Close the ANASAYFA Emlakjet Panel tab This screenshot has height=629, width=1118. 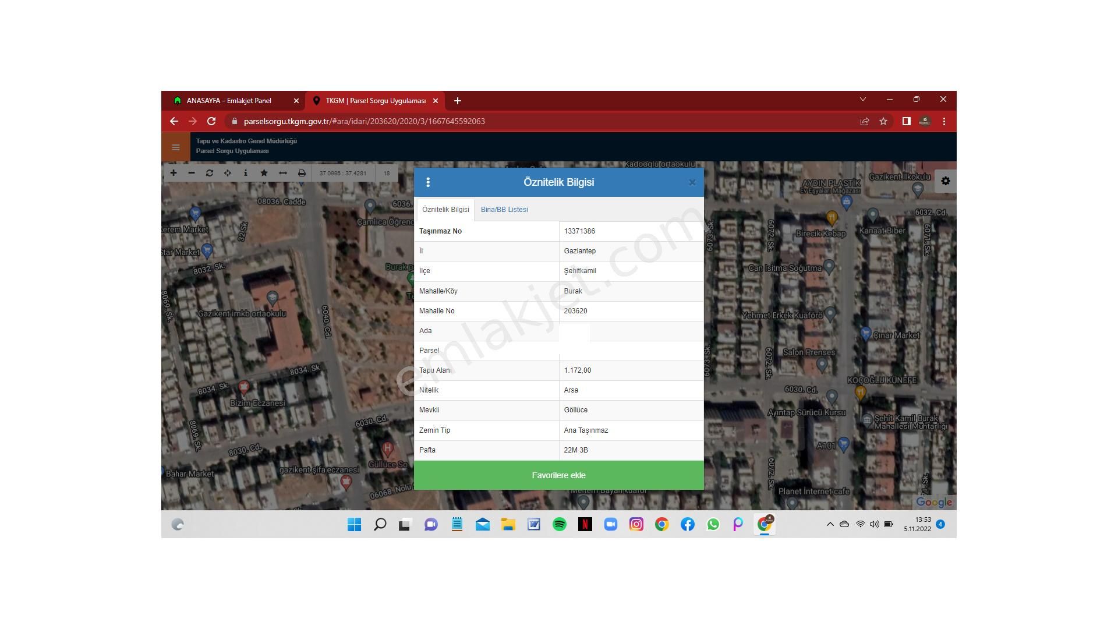(296, 101)
